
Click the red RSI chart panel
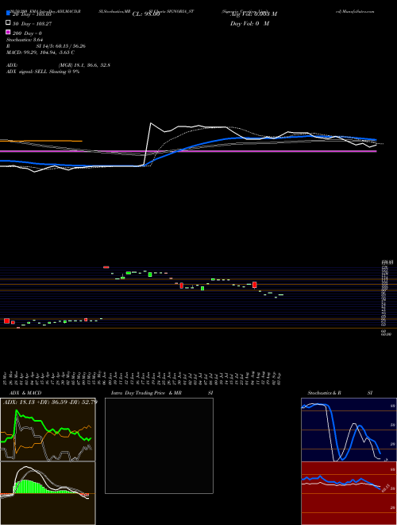349,493
